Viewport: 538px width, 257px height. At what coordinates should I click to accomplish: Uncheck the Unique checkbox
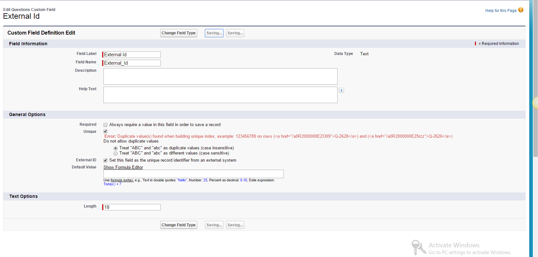105,131
